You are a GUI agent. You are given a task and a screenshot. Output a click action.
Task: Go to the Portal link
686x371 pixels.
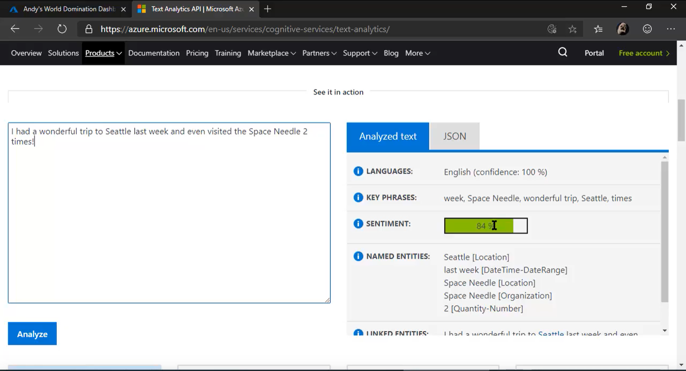click(x=594, y=53)
